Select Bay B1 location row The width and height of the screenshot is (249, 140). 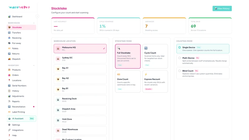[x=80, y=90]
